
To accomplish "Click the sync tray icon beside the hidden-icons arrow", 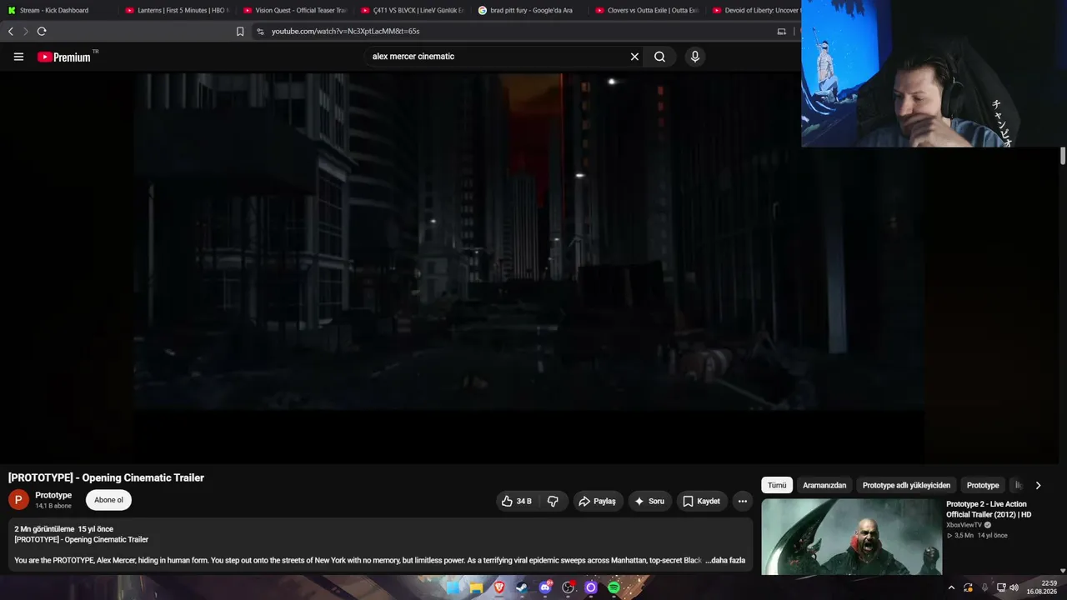I will [x=968, y=587].
